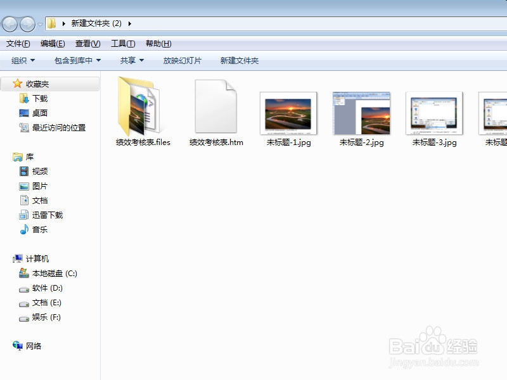This screenshot has height=380, width=507.
Task: Click the folder icon in address bar
Action: pyautogui.click(x=51, y=23)
